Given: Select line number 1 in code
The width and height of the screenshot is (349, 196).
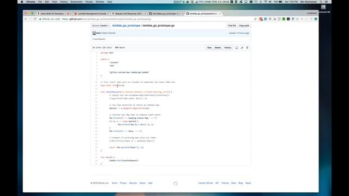Looking at the screenshot, I should (97, 53).
